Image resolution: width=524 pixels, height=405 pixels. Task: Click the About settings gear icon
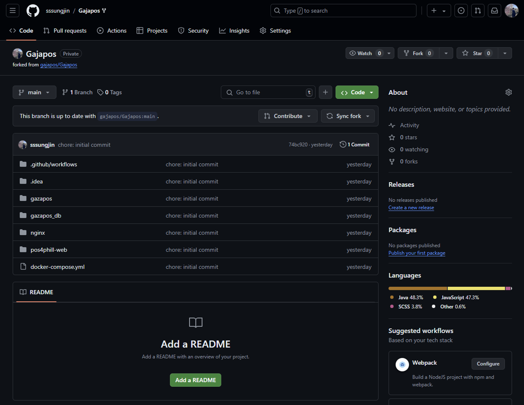point(508,92)
